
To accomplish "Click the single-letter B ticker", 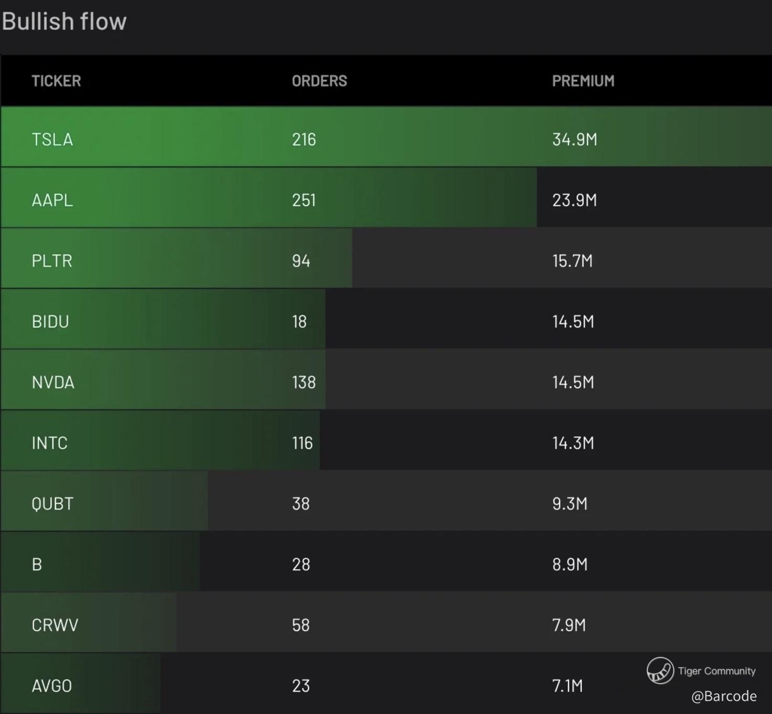I will [37, 565].
